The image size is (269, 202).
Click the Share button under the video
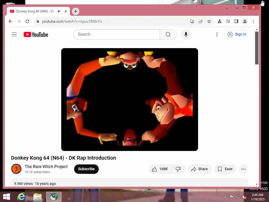point(200,169)
